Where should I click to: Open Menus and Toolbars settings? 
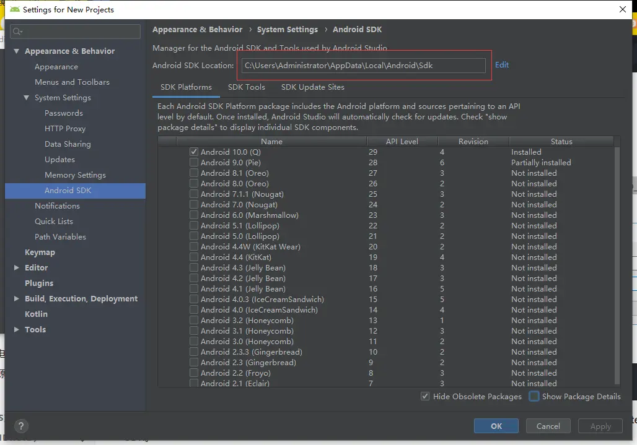coord(72,82)
